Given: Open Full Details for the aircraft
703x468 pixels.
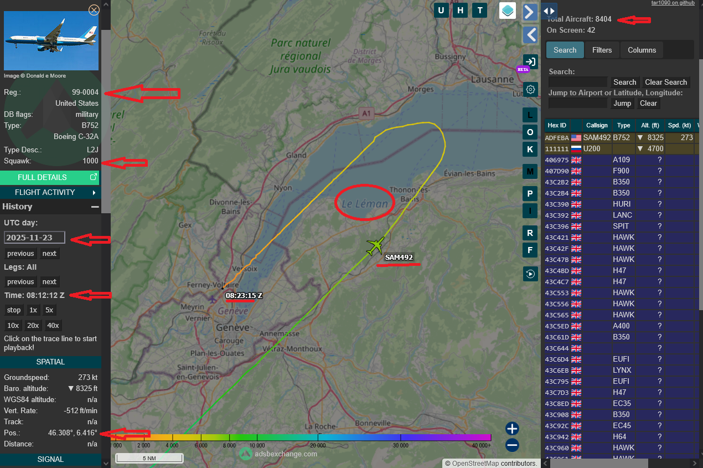Looking at the screenshot, I should pos(50,177).
